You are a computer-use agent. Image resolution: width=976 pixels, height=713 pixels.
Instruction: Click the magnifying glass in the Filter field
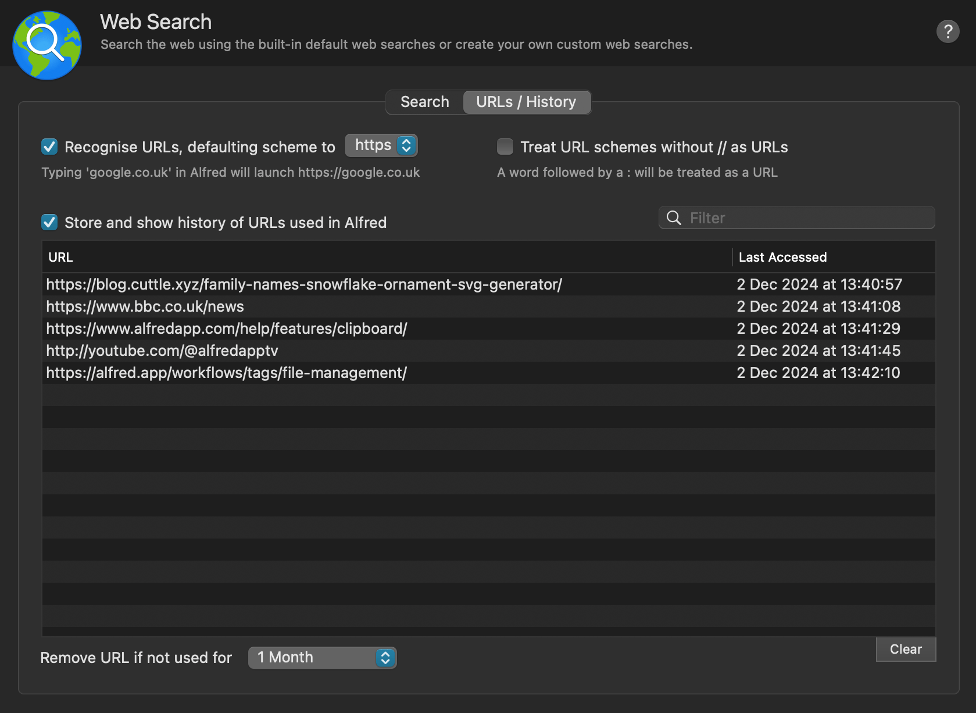point(674,218)
